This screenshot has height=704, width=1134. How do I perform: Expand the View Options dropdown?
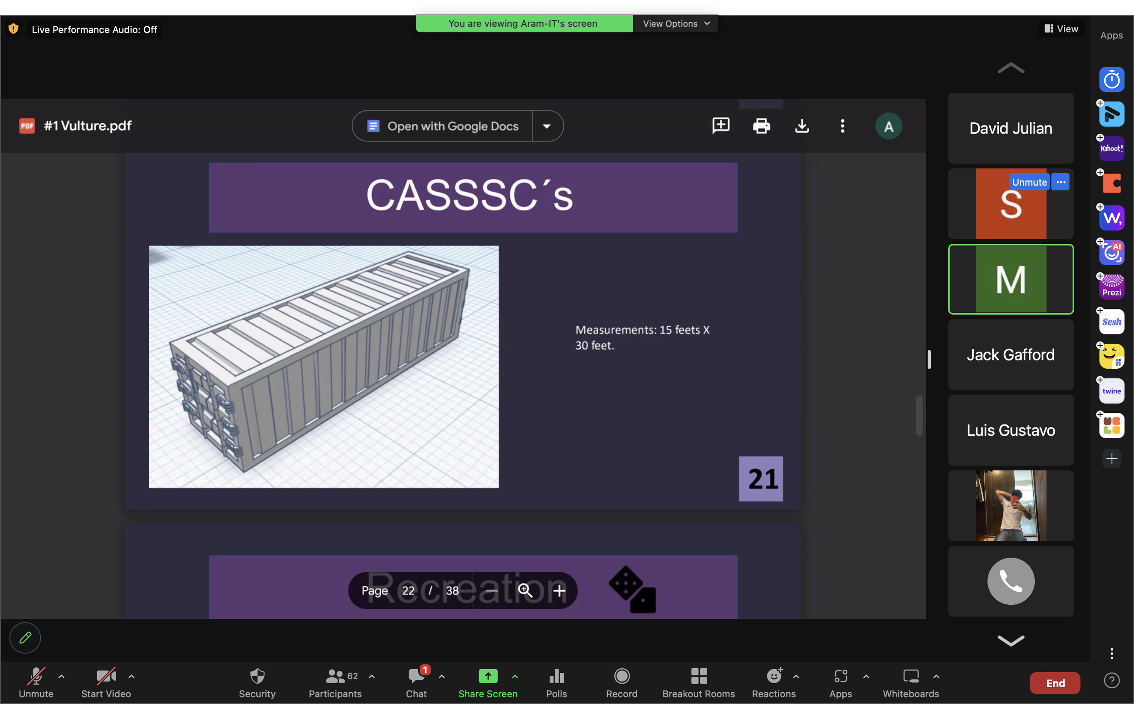point(675,24)
